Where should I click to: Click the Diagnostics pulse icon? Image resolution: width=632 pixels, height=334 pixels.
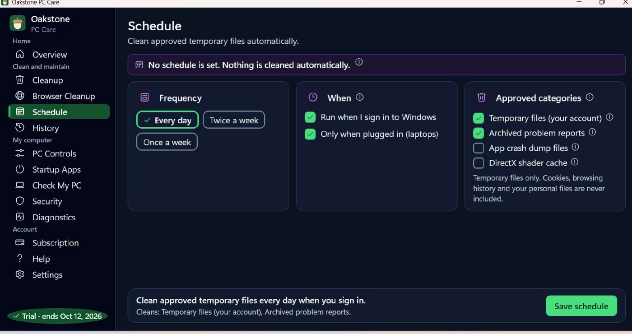coord(20,217)
